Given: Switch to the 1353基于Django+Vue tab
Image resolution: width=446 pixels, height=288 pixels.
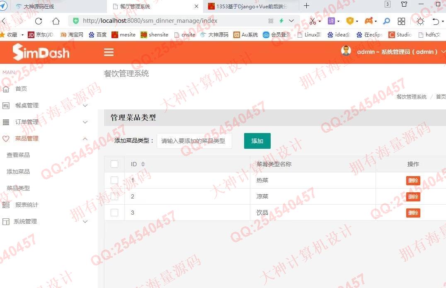Looking at the screenshot, I should [x=251, y=6].
